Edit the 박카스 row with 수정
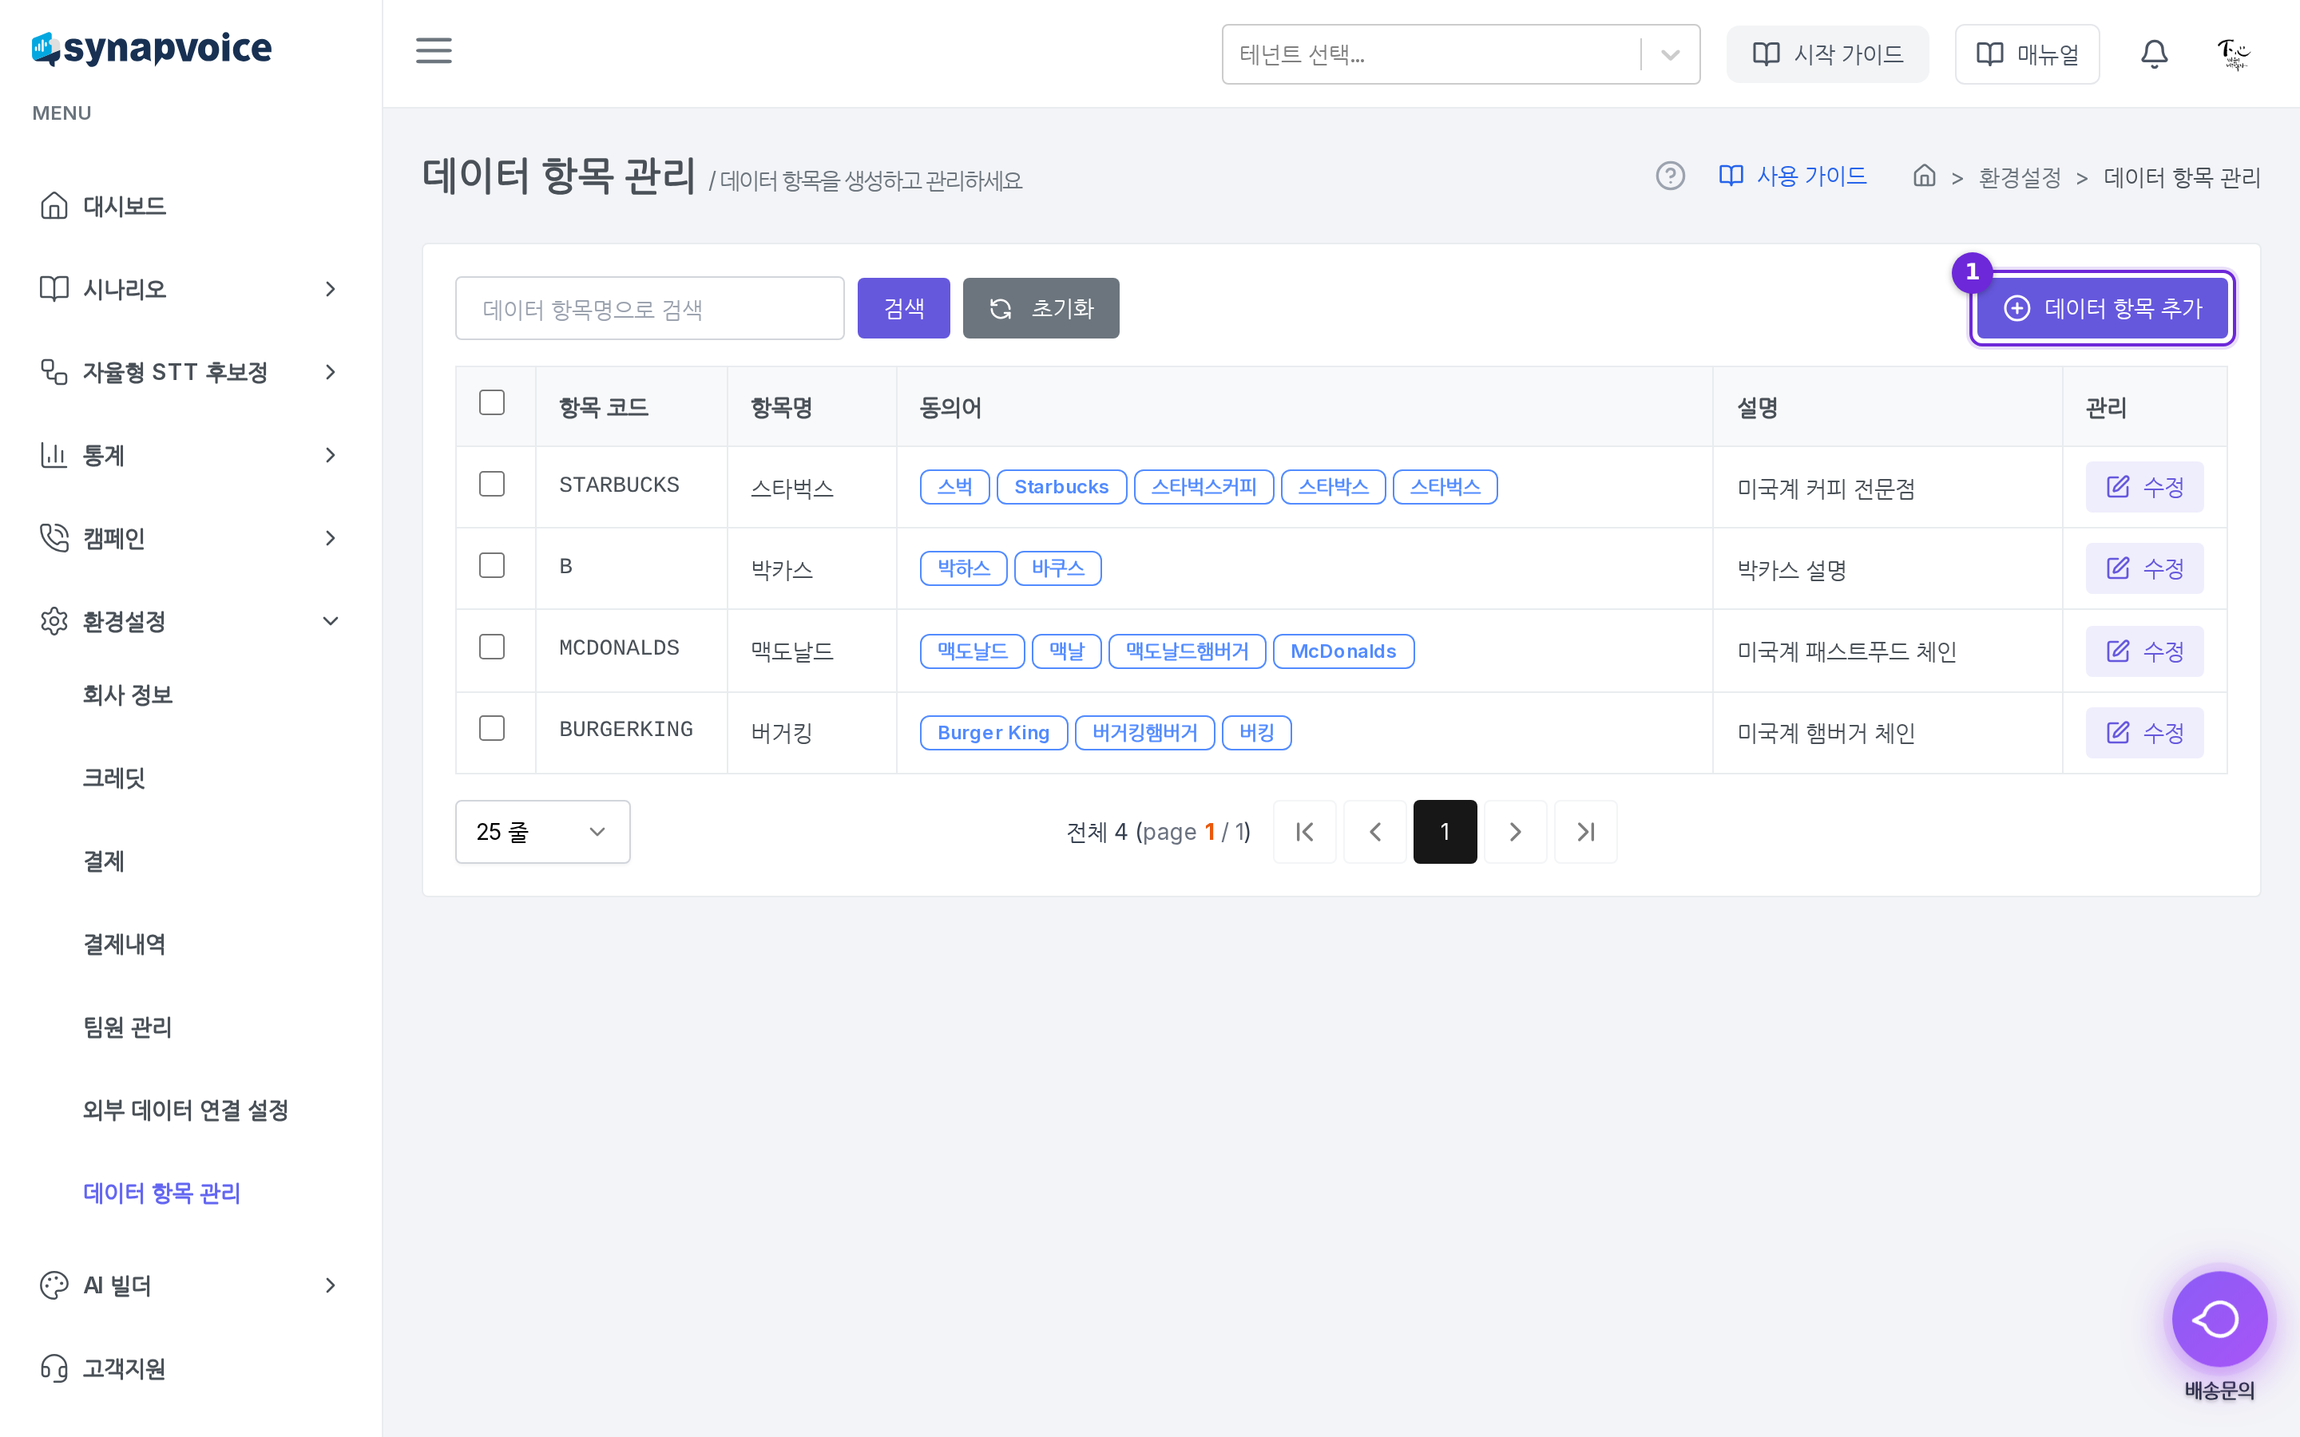2300x1437 pixels. (x=2144, y=568)
